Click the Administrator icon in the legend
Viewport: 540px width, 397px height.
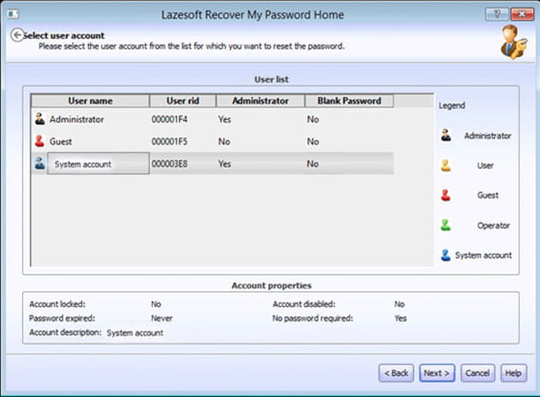click(446, 135)
